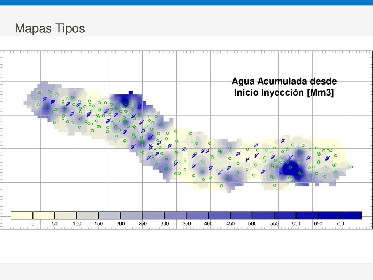Click the colorbar label "200"
The width and height of the screenshot is (373, 280).
[x=121, y=223]
